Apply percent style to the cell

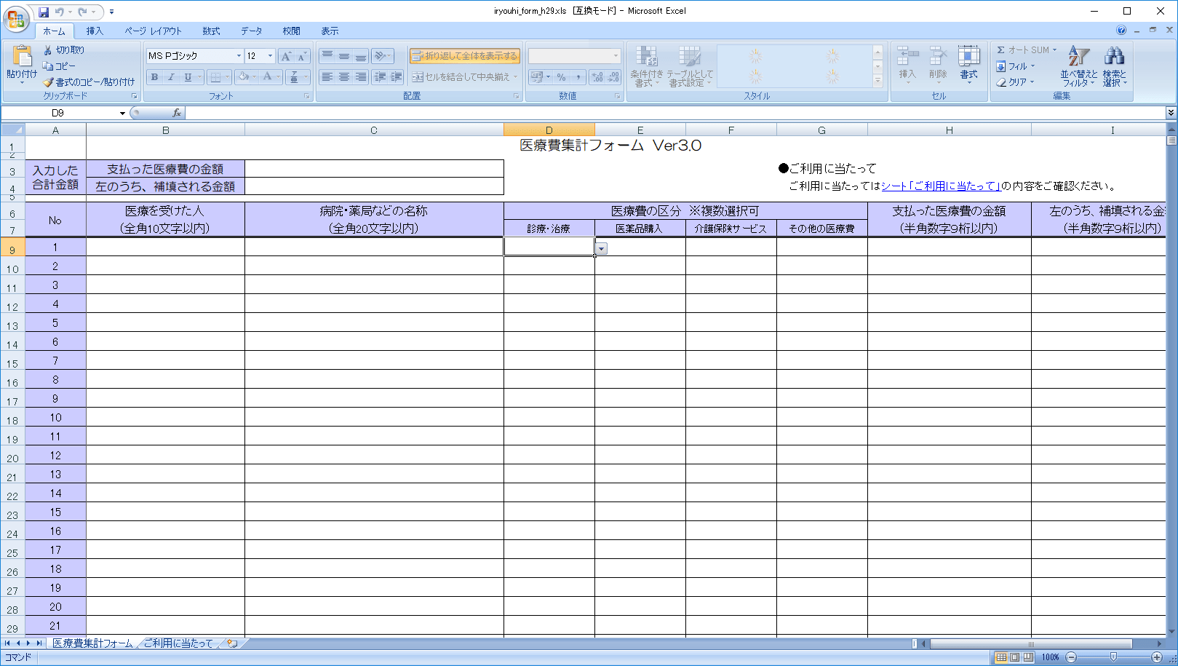561,77
